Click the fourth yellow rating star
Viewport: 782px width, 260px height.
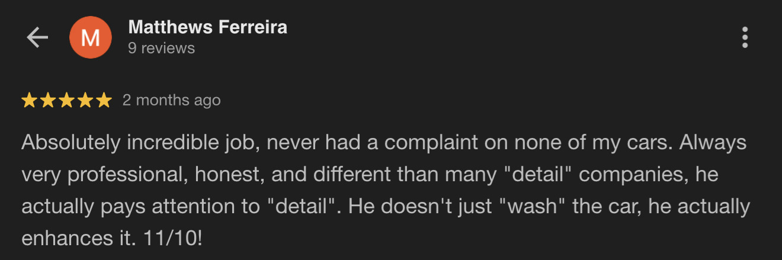point(85,101)
